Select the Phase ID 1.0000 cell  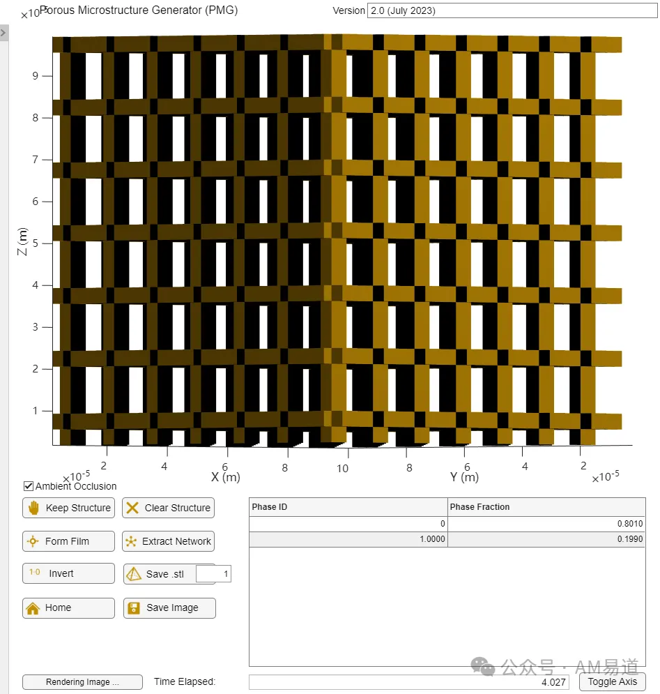[348, 539]
